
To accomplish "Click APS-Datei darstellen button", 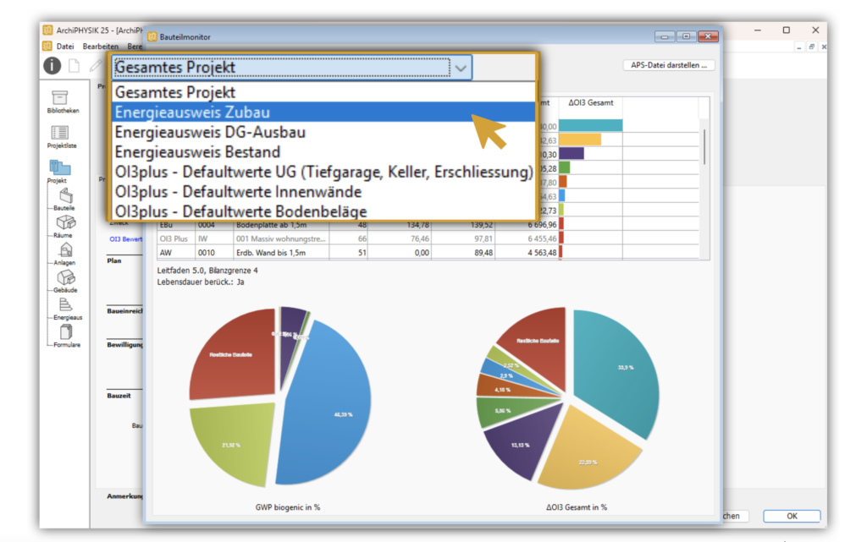I will 669,65.
